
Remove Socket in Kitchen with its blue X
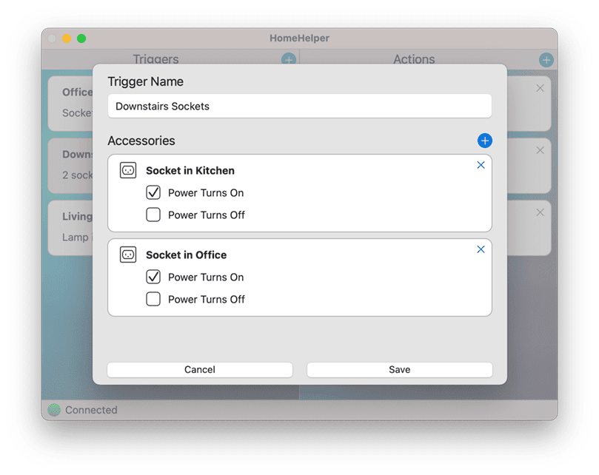point(481,165)
